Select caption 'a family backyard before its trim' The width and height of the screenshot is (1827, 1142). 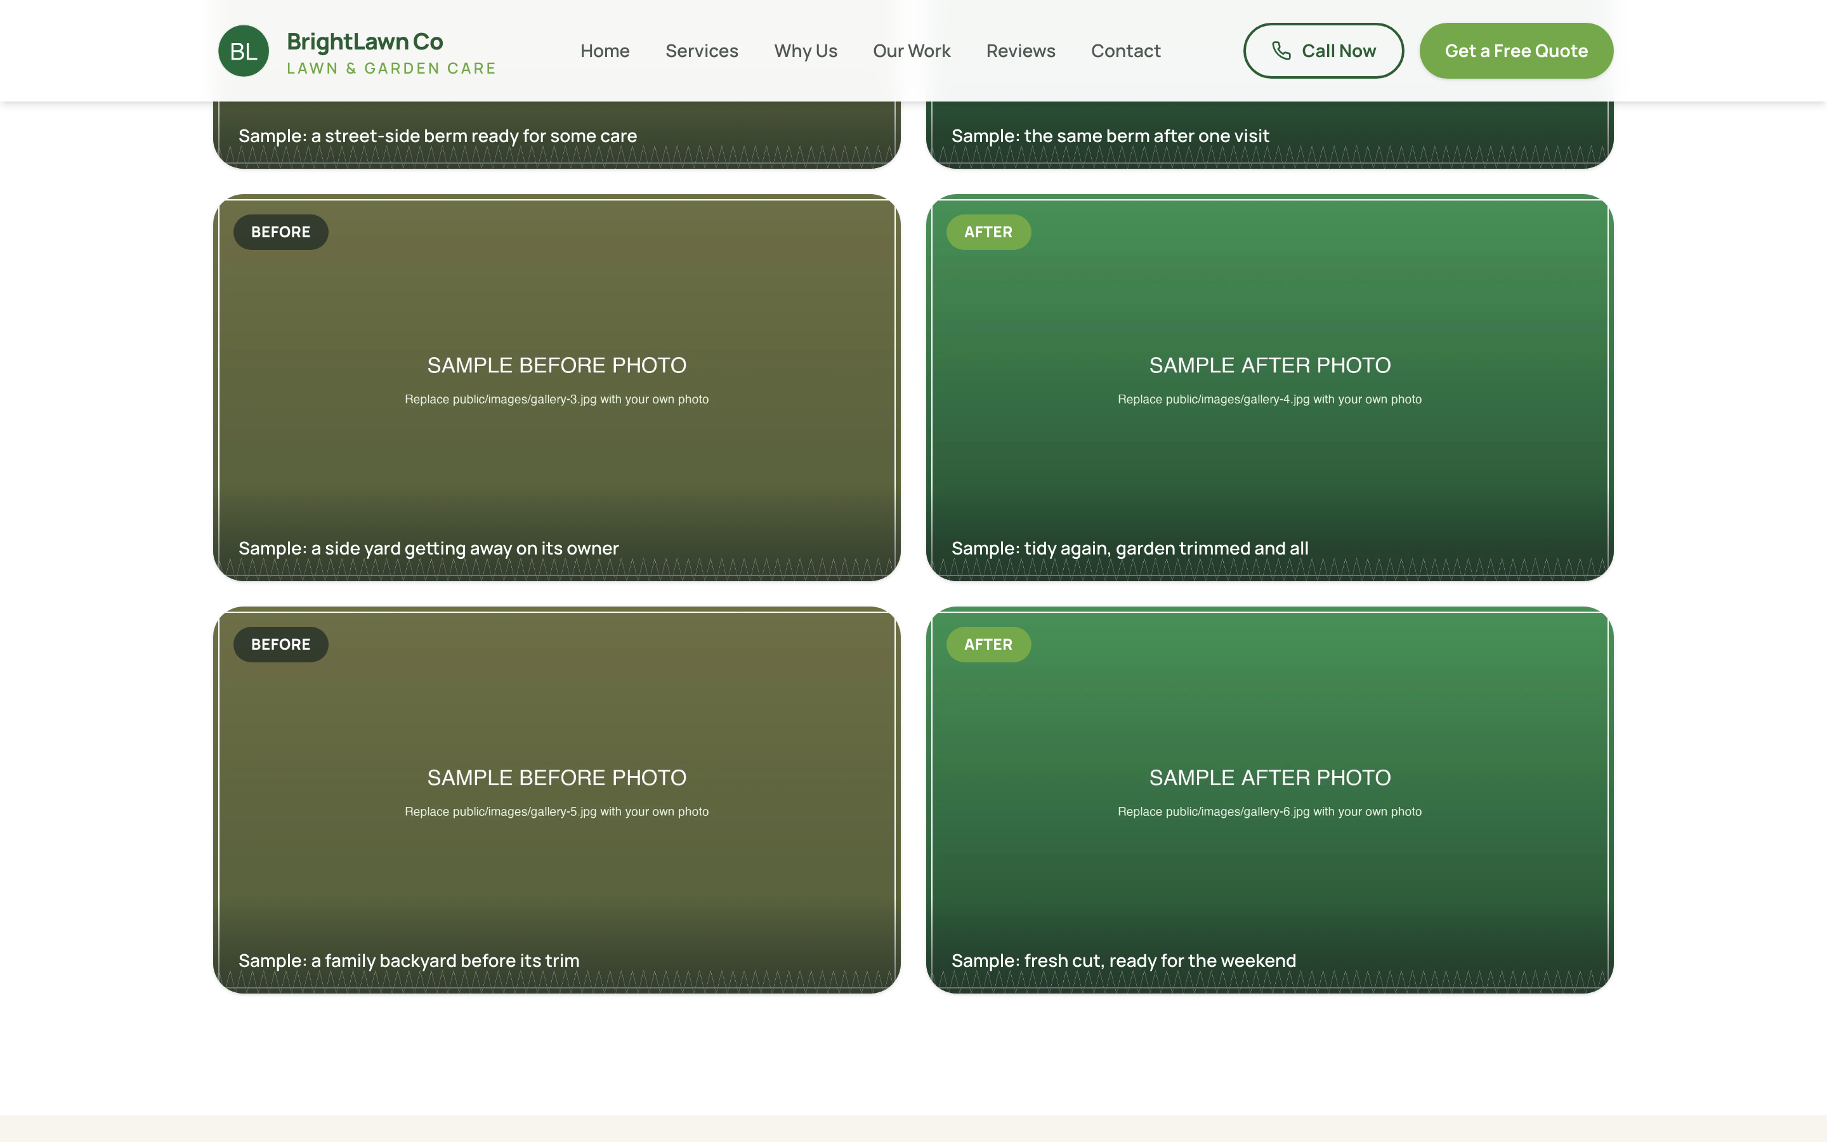[x=409, y=961]
